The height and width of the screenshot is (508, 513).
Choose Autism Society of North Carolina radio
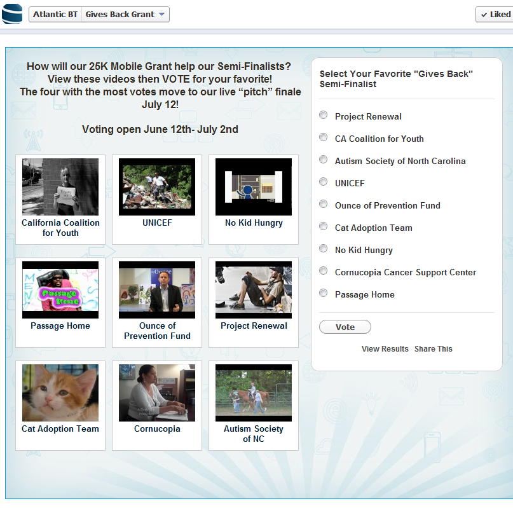[x=323, y=160]
